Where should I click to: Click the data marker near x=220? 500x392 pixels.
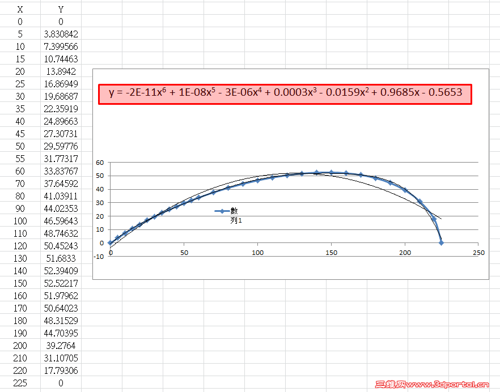pos(434,219)
